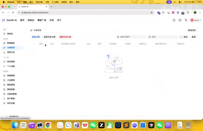Viewport: 203px width, 131px height.
Task: Go back in Chrome
Action: tap(3, 12)
